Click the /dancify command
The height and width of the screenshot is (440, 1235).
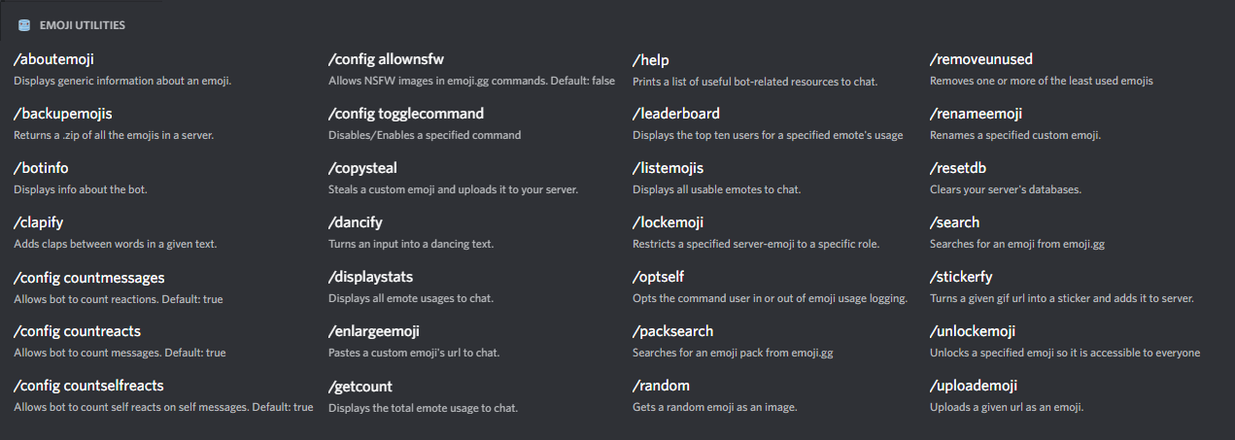click(x=356, y=223)
